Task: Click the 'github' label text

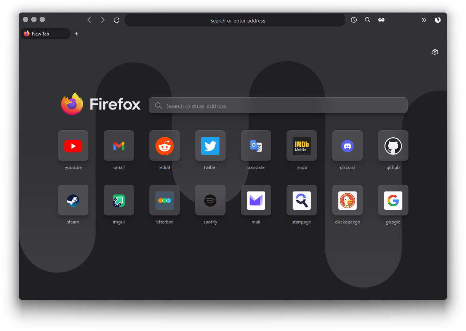Action: click(393, 167)
